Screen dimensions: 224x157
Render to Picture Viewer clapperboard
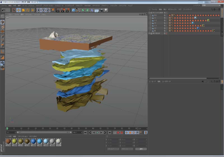pos(63,10)
